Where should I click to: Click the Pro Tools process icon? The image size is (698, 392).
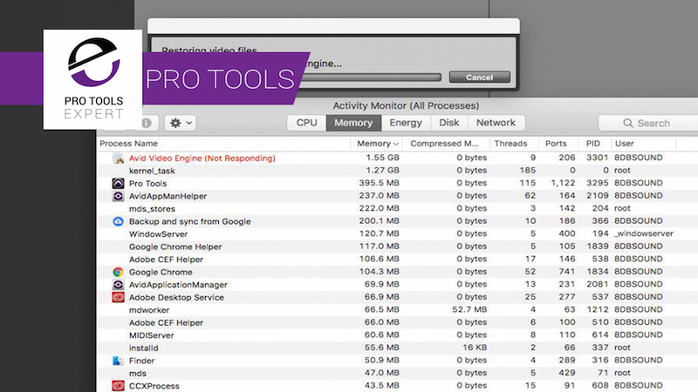coord(118,183)
